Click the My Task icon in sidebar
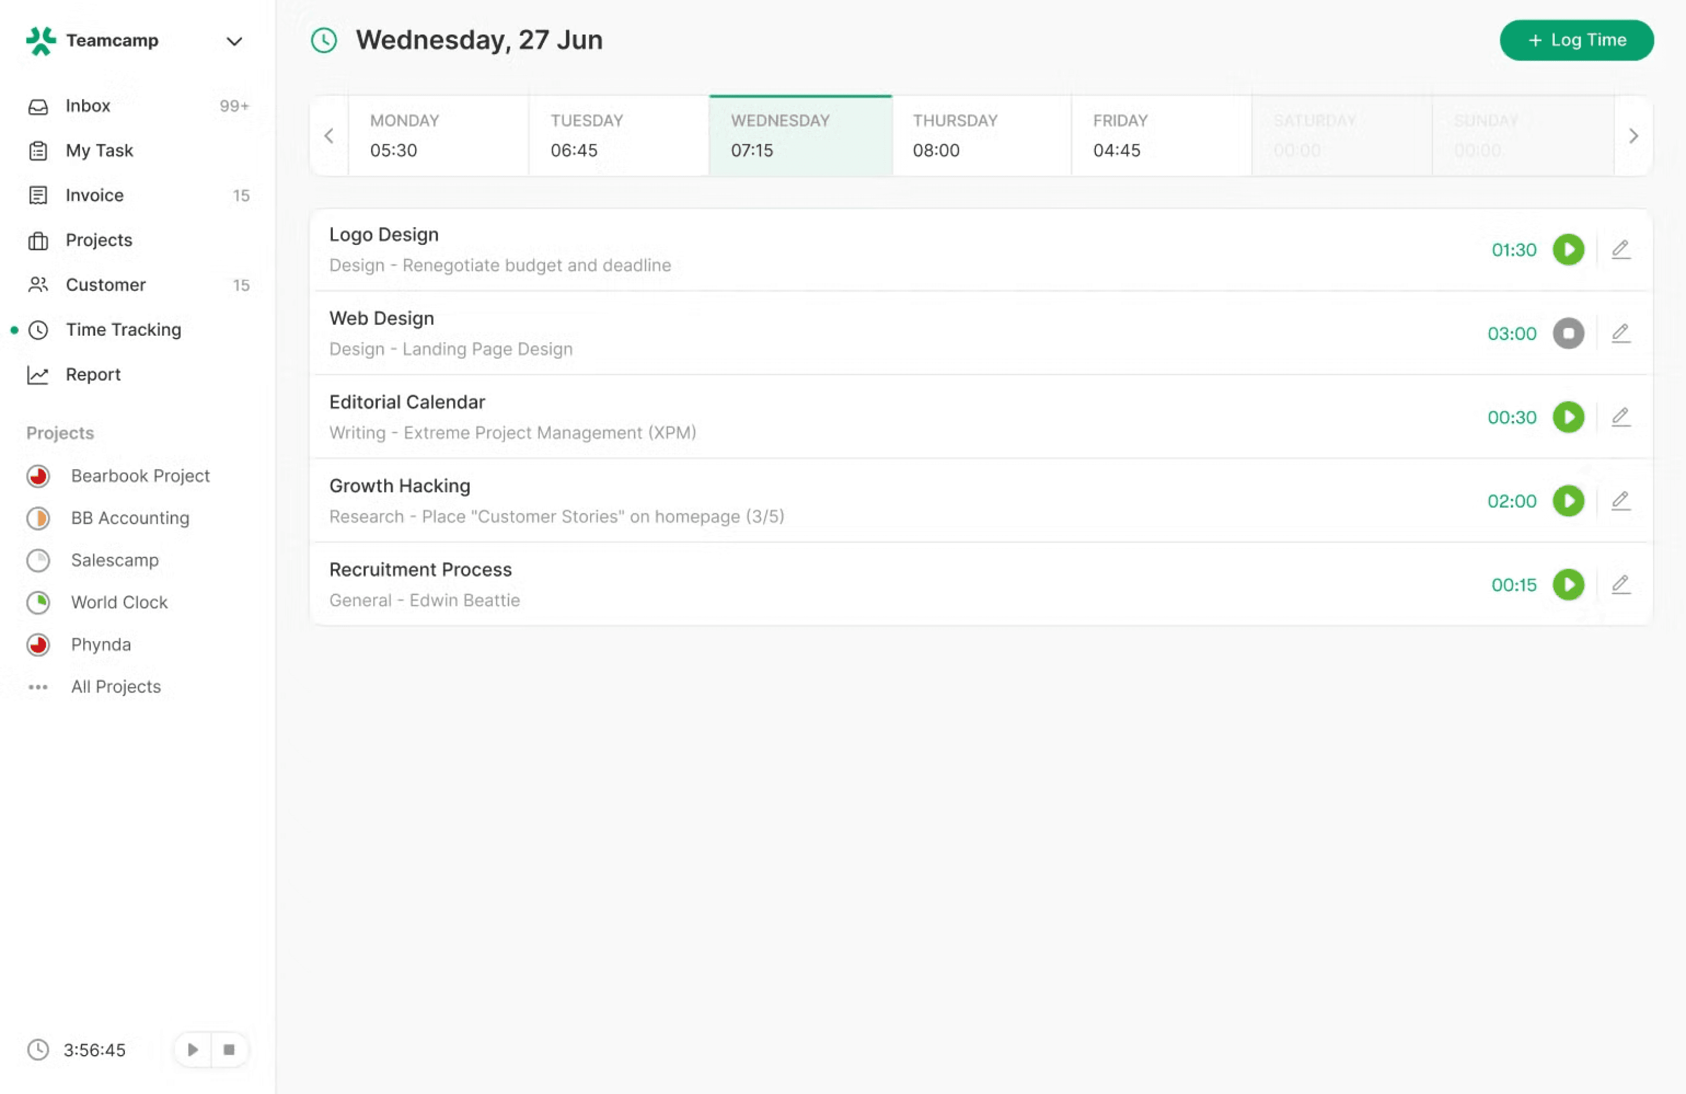This screenshot has width=1686, height=1094. click(x=37, y=150)
